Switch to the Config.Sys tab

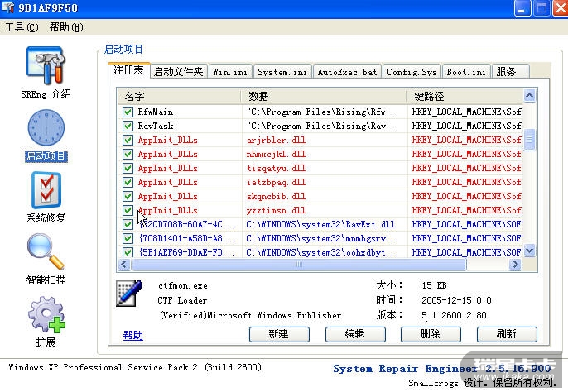pos(412,72)
